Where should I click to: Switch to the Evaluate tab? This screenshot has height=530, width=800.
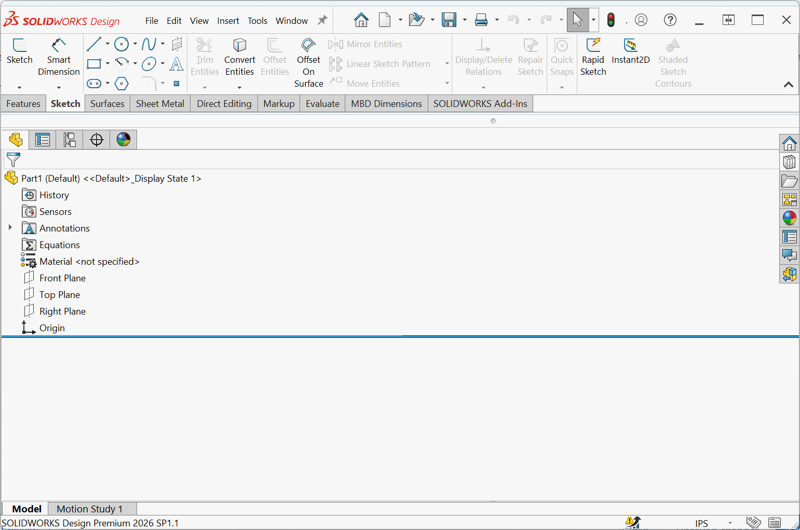point(322,103)
